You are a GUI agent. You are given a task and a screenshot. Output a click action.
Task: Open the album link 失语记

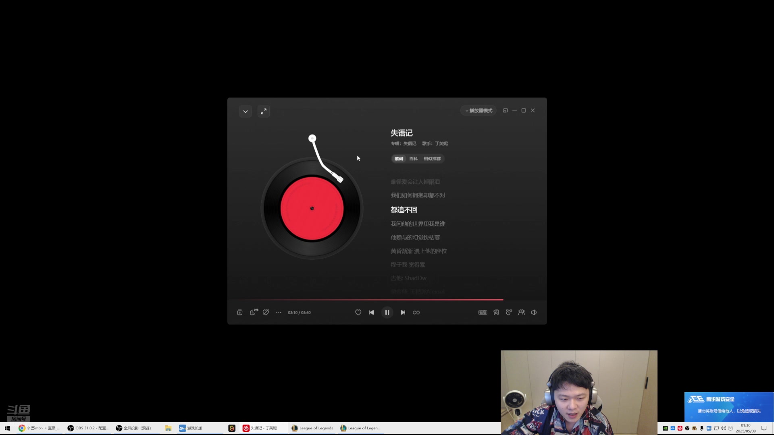coord(410,143)
